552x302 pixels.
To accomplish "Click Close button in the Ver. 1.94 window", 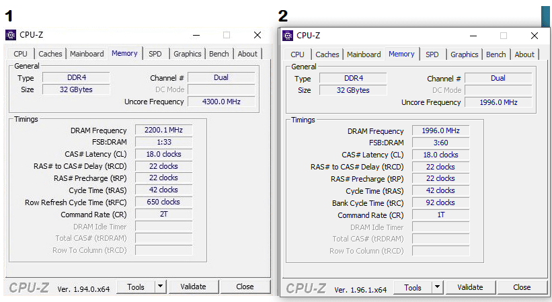I will 245,287.
